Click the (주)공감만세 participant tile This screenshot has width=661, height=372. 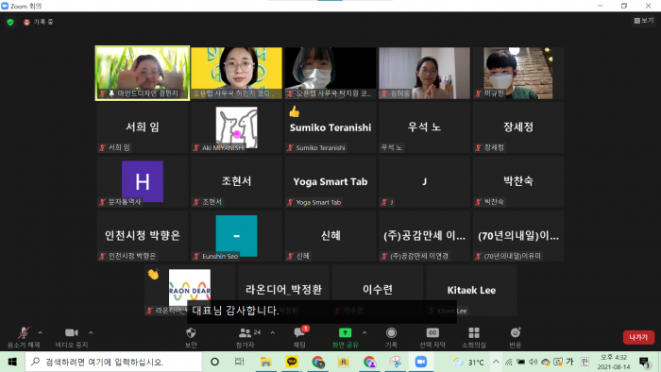click(424, 235)
